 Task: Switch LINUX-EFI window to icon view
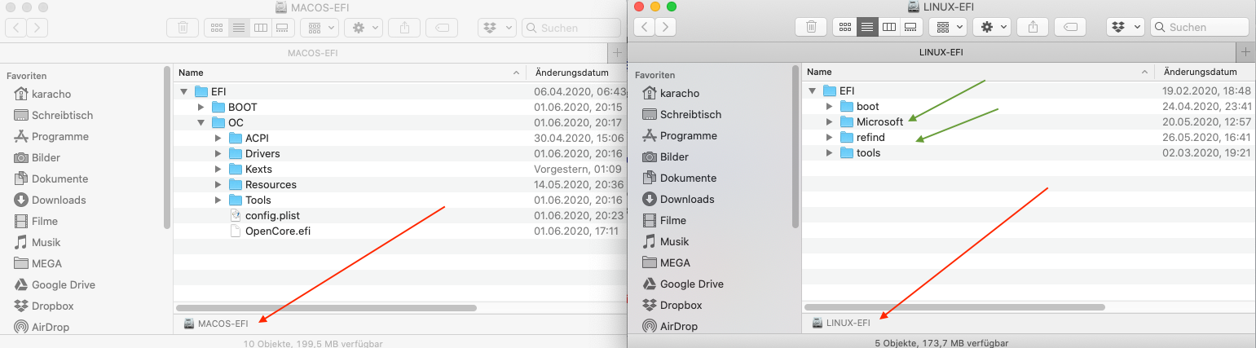(x=845, y=27)
